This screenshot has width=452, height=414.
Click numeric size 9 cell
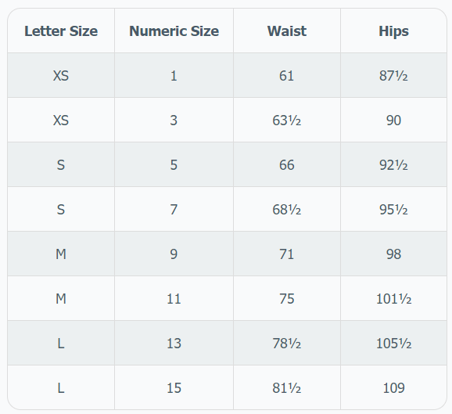pyautogui.click(x=174, y=254)
